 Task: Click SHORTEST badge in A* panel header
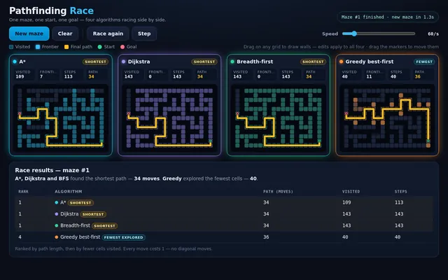pos(95,62)
